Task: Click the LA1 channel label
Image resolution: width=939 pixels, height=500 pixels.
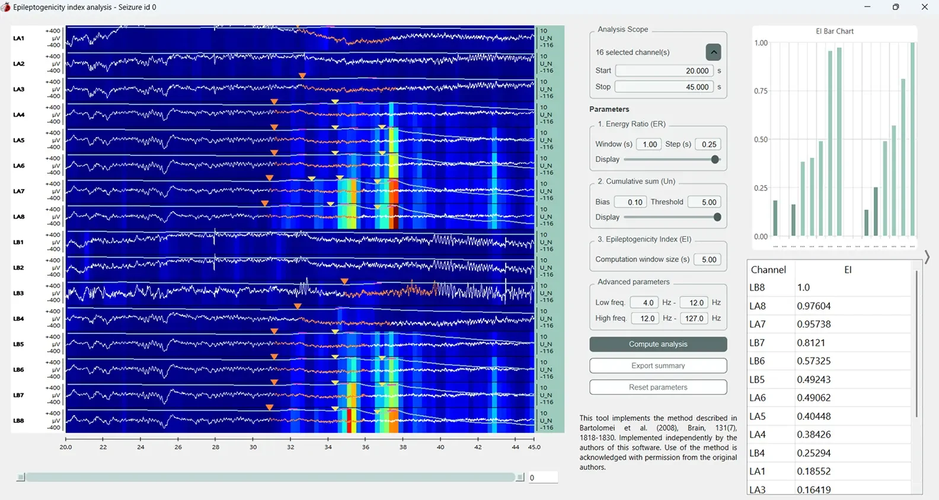Action: (x=19, y=38)
